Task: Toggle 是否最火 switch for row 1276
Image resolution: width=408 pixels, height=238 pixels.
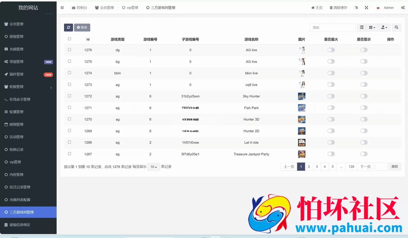Action: click(331, 50)
